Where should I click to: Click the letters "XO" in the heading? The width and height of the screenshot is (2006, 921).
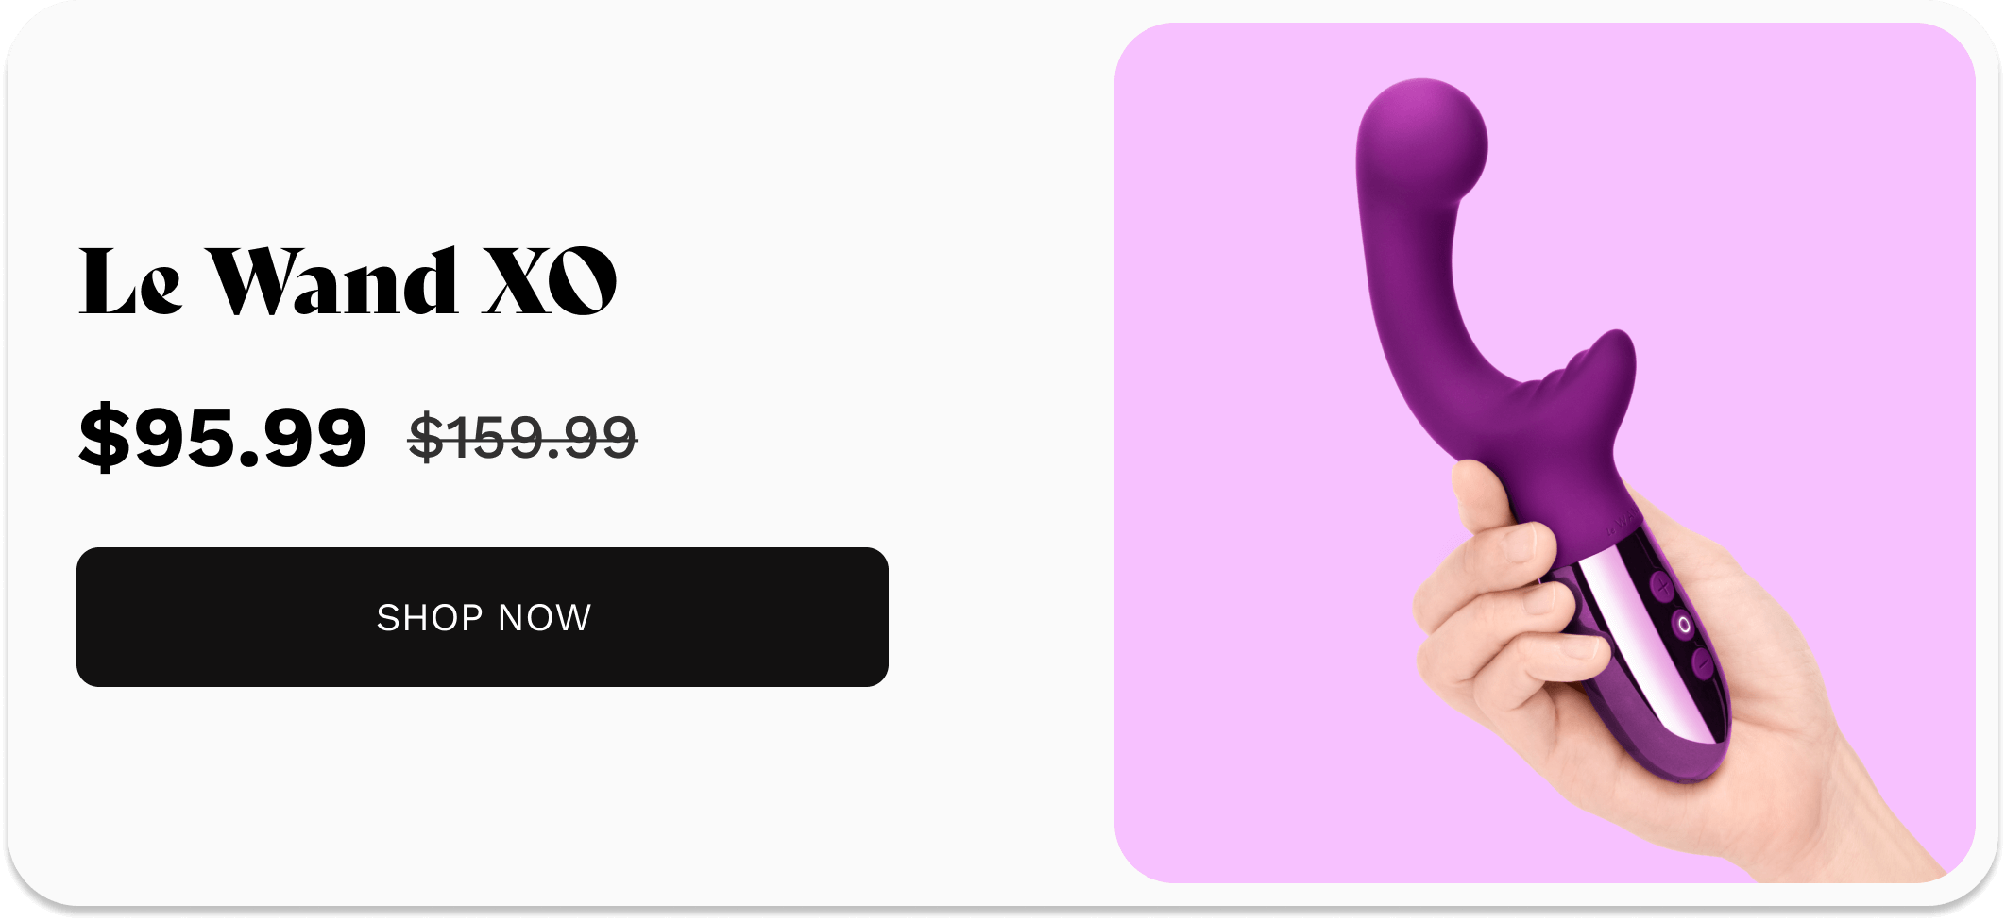pos(550,281)
